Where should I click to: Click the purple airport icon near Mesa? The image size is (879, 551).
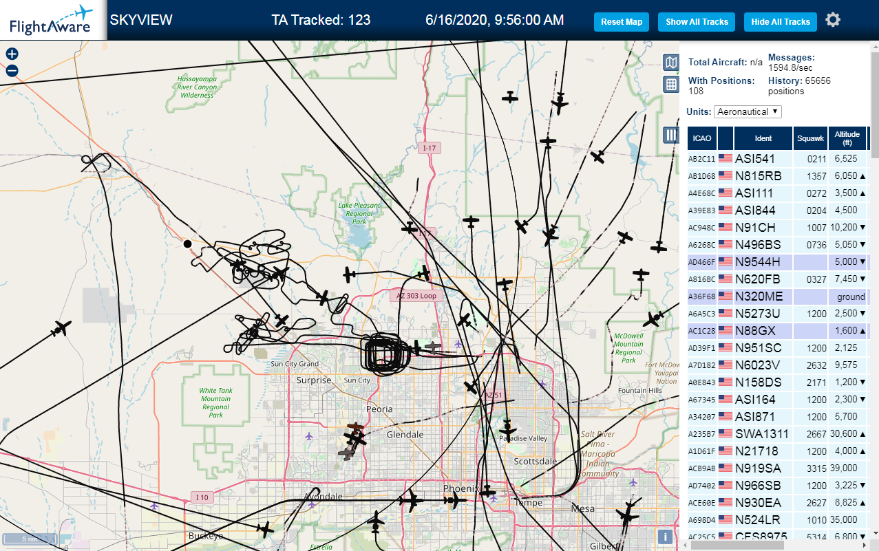click(633, 484)
